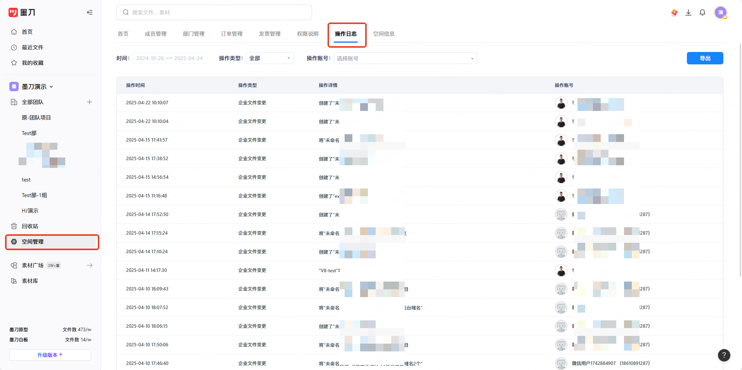This screenshot has height=370, width=742.
Task: Click the 操作账号 column header
Action: coord(564,85)
